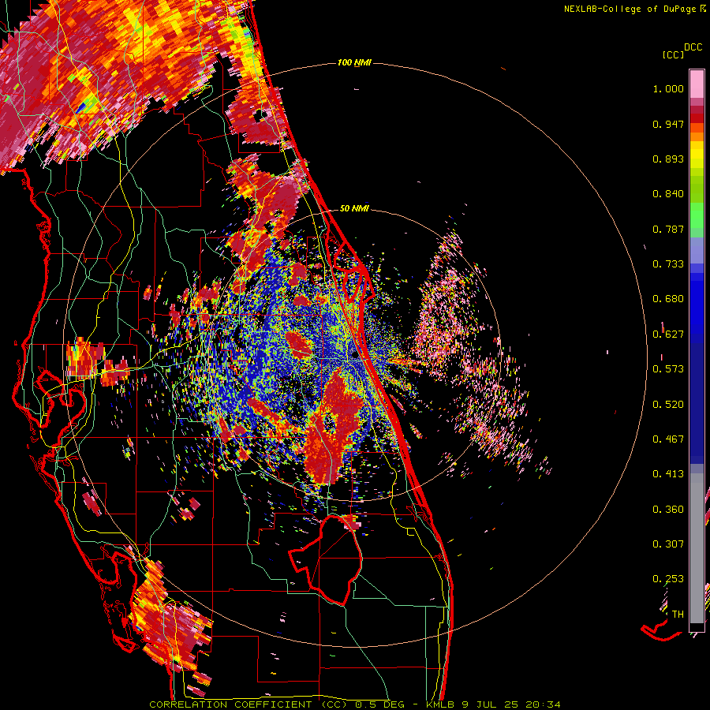Pick the yellow segment of the color bar
This screenshot has width=710, height=710.
click(x=697, y=155)
